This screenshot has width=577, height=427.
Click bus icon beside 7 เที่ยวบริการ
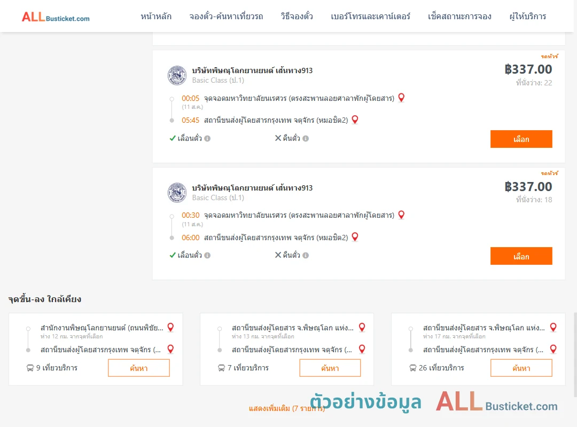(x=222, y=368)
